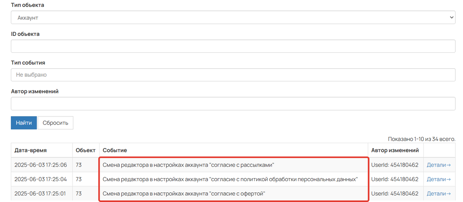Select the Событие column header
The width and height of the screenshot is (463, 202).
tap(115, 150)
